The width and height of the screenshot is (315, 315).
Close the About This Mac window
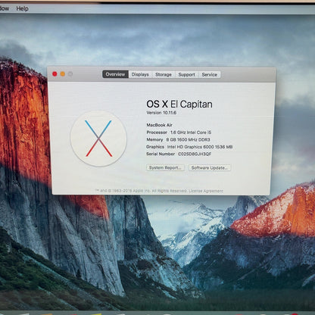coord(55,74)
